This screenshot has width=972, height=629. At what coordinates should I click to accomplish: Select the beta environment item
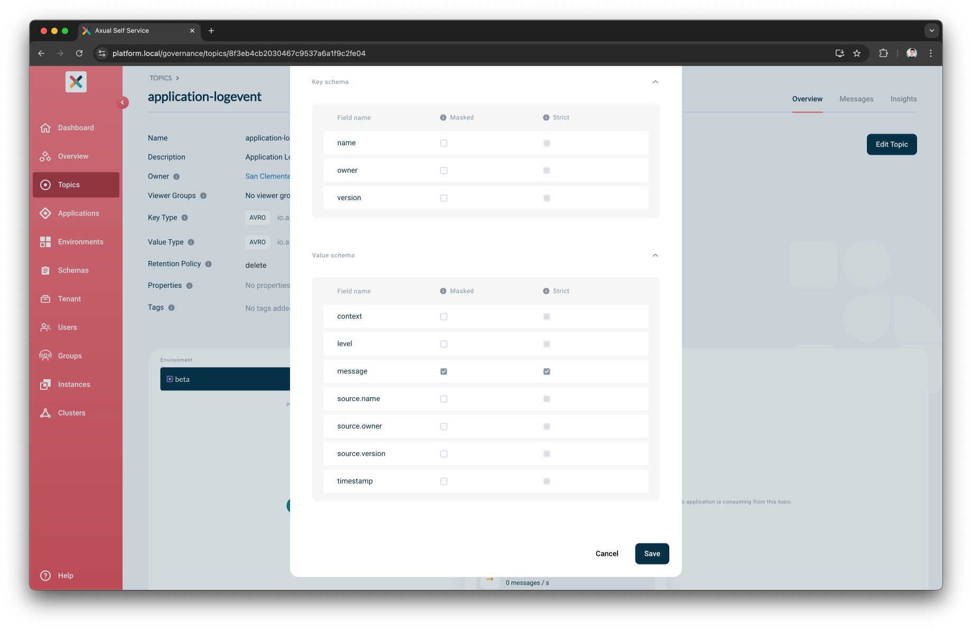(x=225, y=379)
